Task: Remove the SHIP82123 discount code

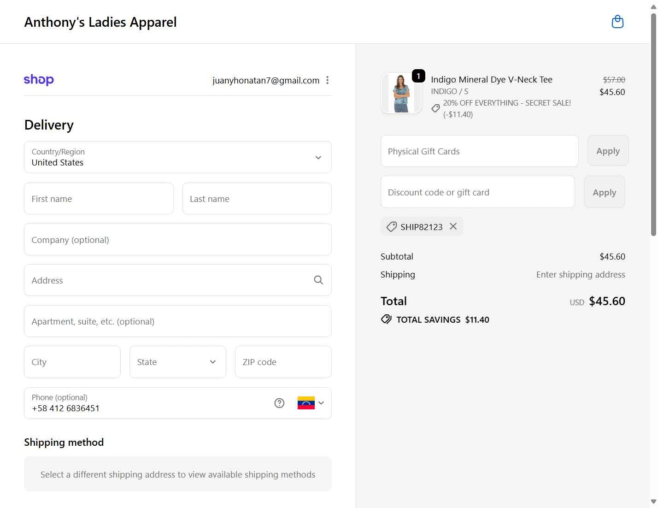Action: tap(453, 226)
